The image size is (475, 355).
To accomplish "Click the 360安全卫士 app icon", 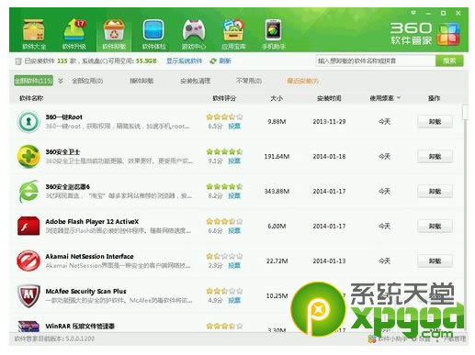I will (28, 156).
